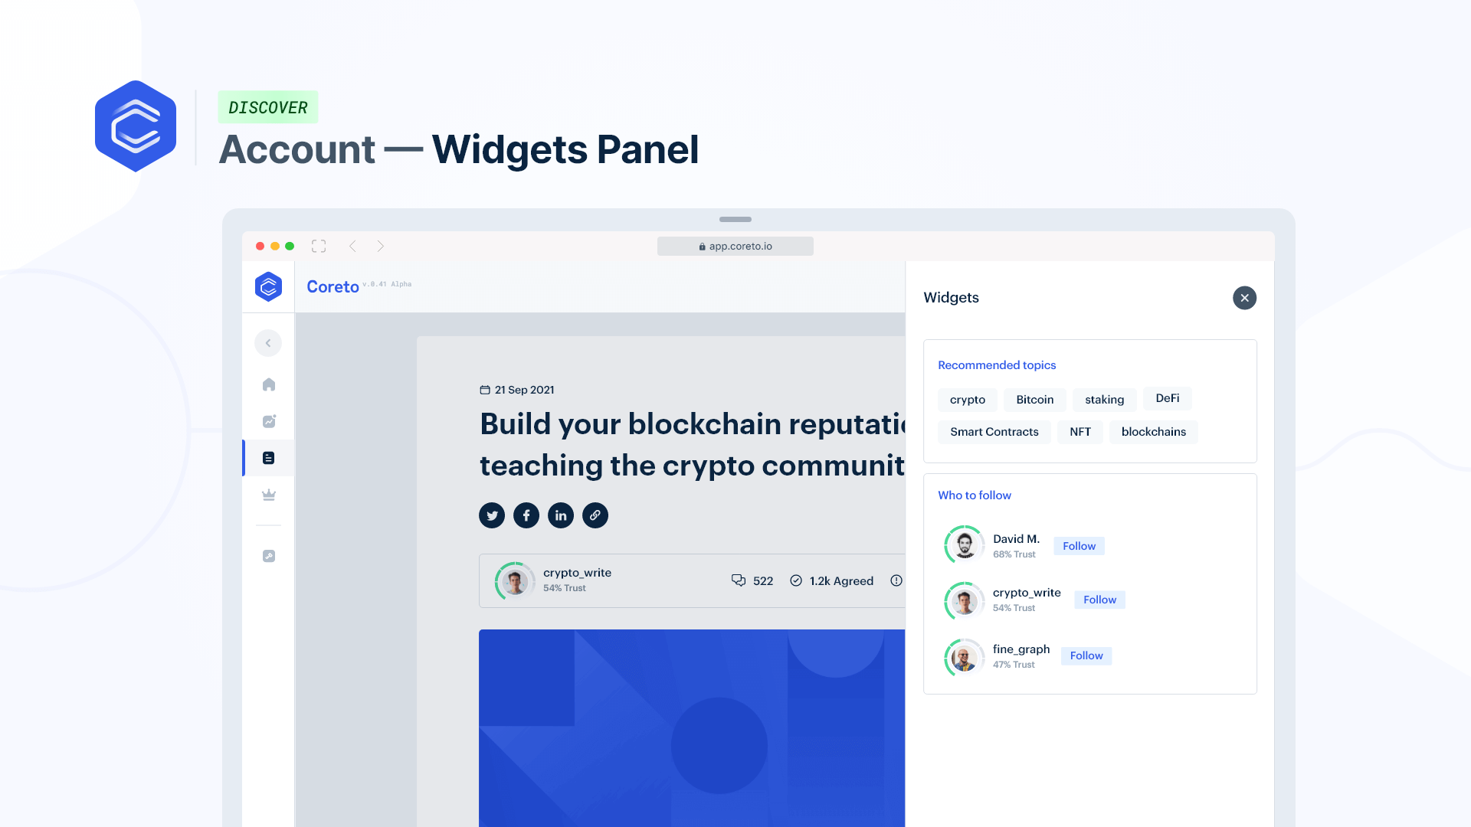The height and width of the screenshot is (827, 1471).
Task: Select the Bitcoin recommended topic tag
Action: pos(1034,399)
